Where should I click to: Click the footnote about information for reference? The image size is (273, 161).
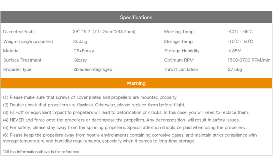[41, 151]
